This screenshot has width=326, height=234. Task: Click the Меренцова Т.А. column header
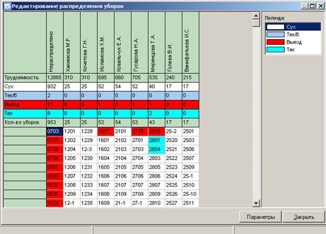pyautogui.click(x=156, y=43)
